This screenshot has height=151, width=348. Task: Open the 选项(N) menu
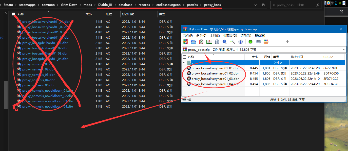click(246, 36)
